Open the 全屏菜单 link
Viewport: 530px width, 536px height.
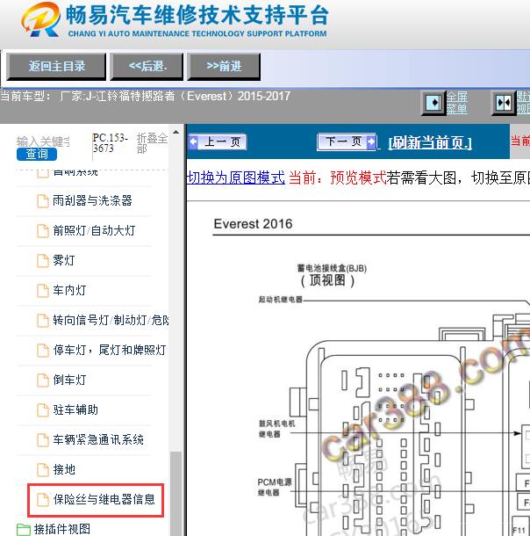click(x=457, y=103)
